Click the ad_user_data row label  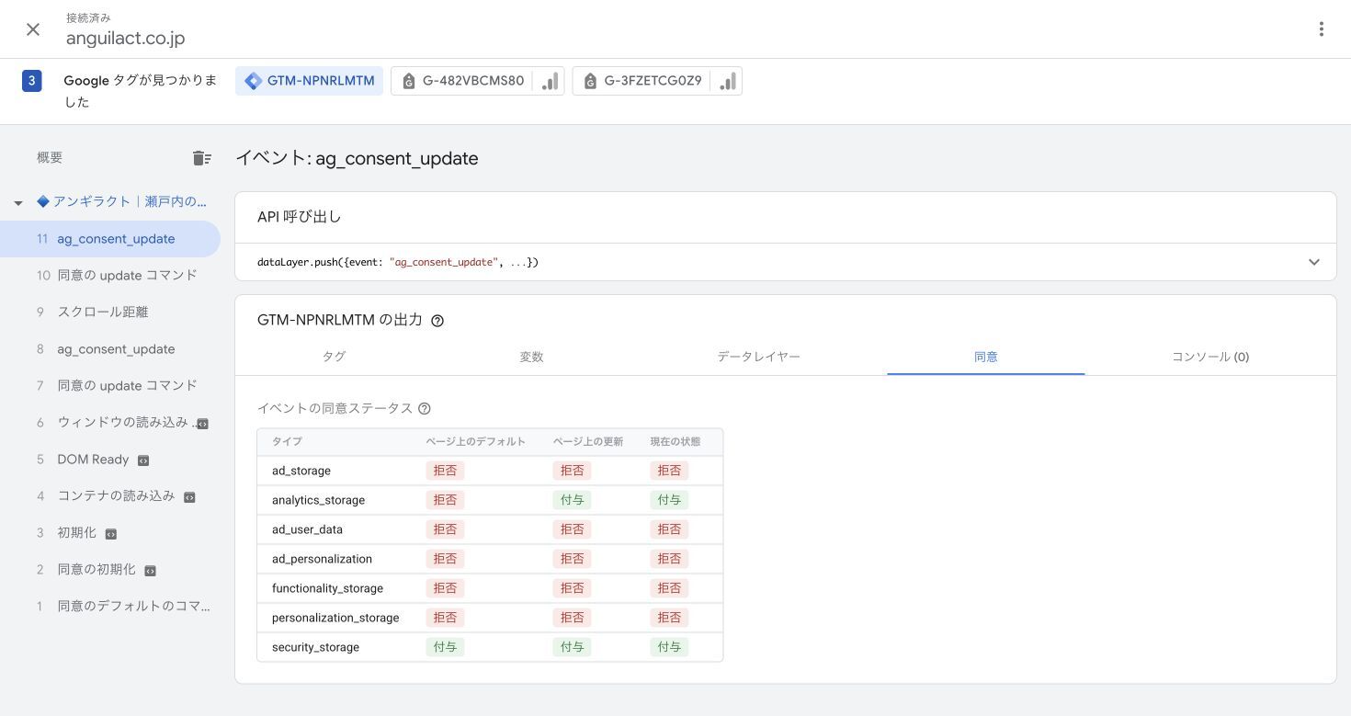click(x=307, y=529)
